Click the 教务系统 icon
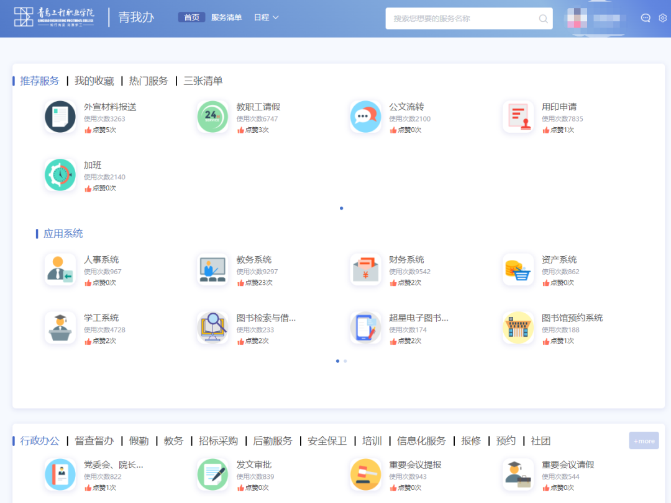This screenshot has width=671, height=503. click(x=212, y=269)
